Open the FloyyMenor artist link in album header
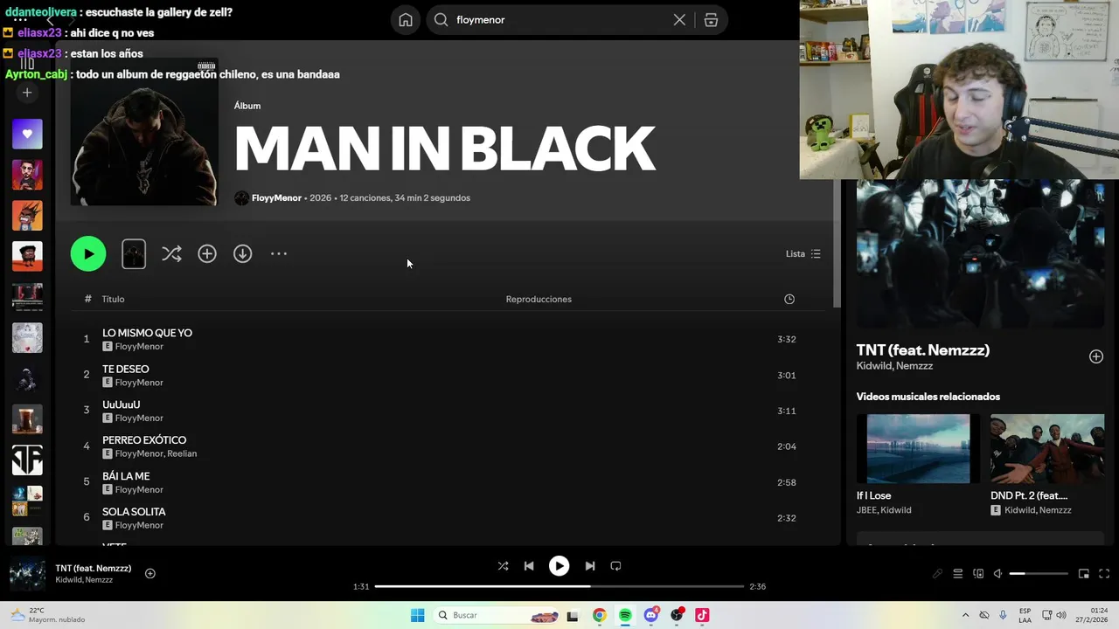Viewport: 1119px width, 629px height. tap(276, 198)
